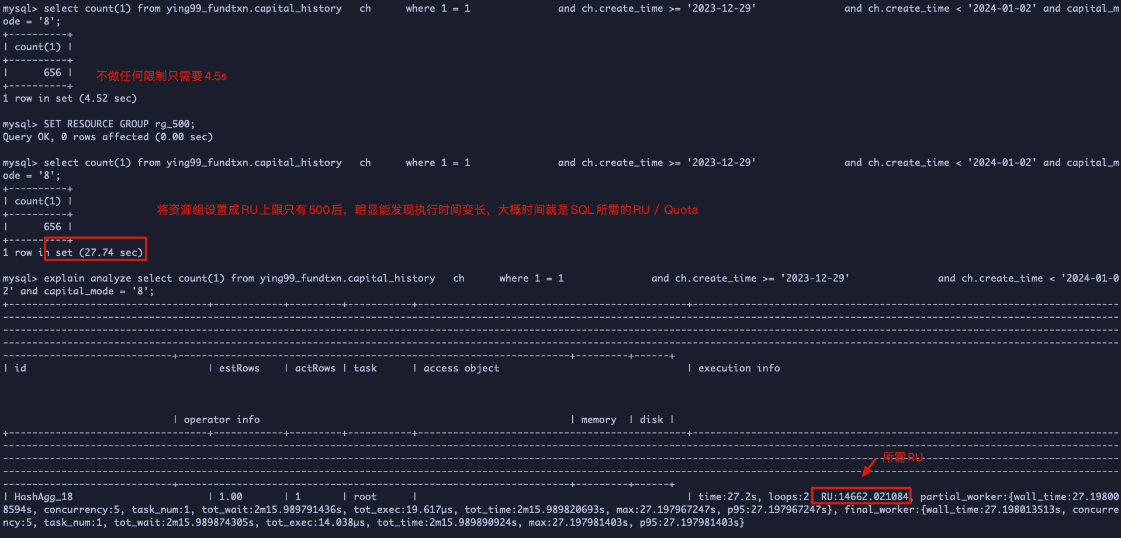This screenshot has width=1121, height=538.
Task: Click the 'p95:27.197967247s' value
Action: [x=777, y=509]
